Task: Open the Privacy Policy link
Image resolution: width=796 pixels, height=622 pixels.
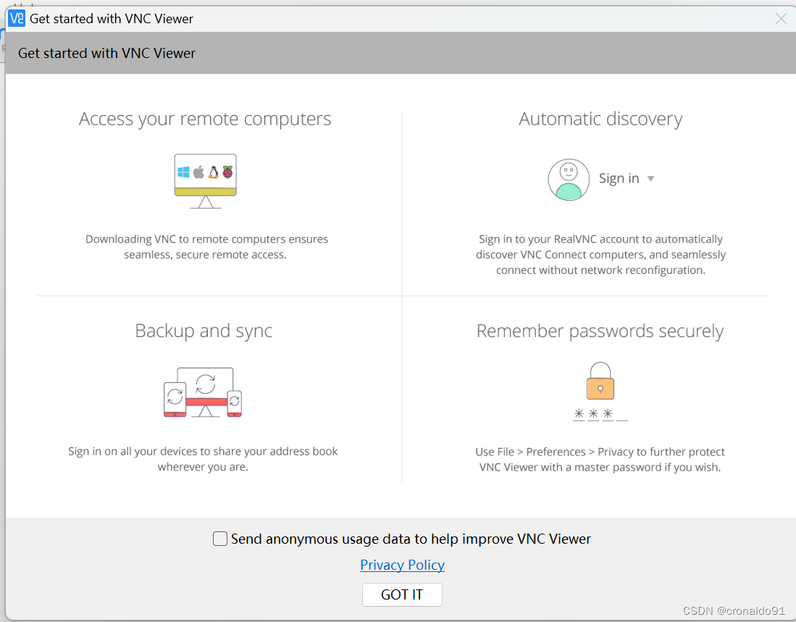Action: 403,565
